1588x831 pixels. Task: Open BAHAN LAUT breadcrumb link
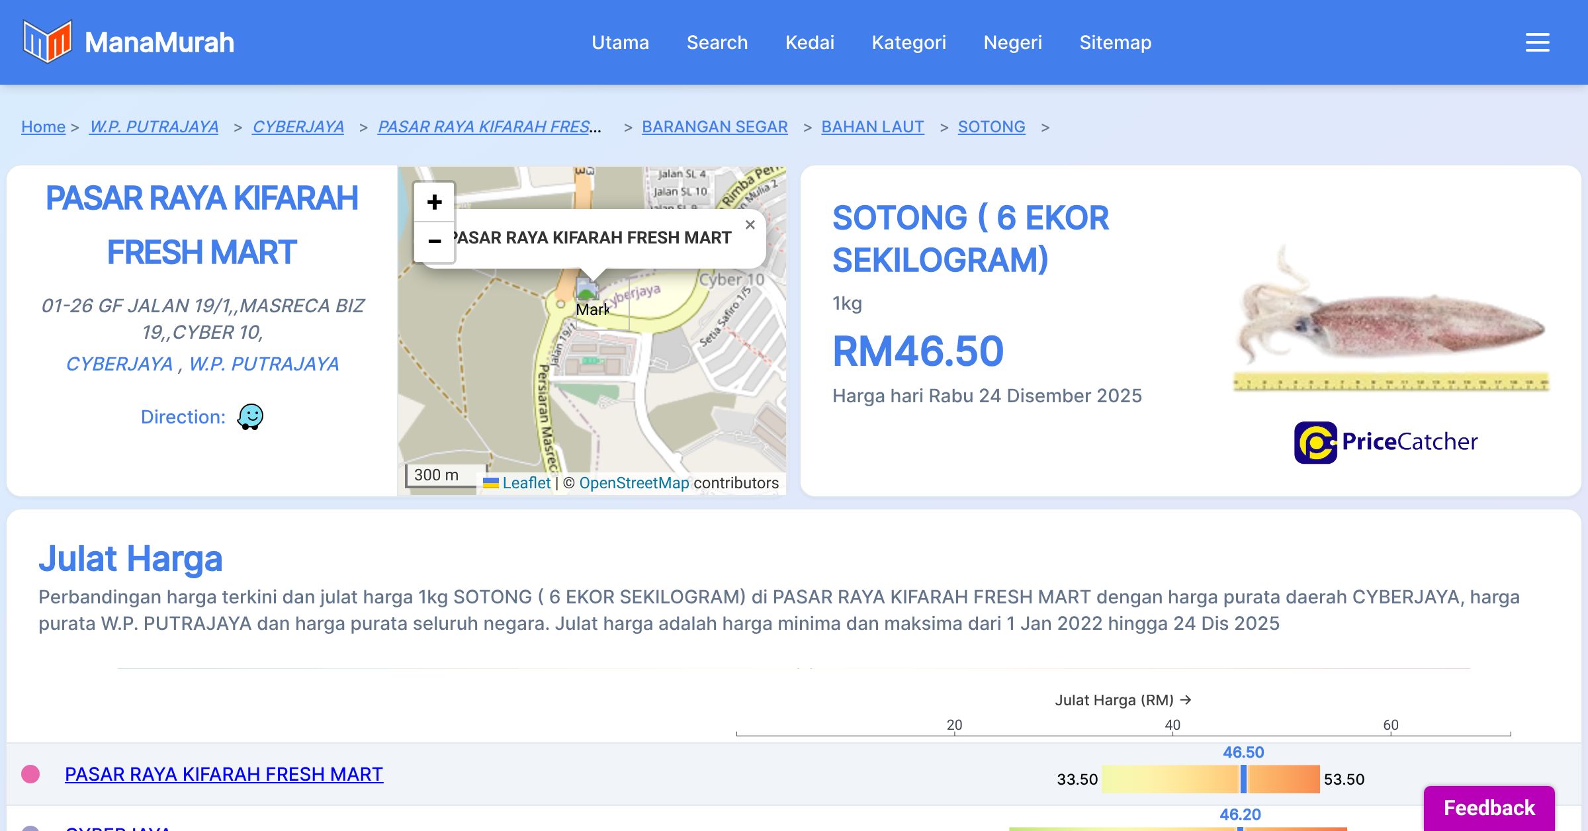coord(872,126)
